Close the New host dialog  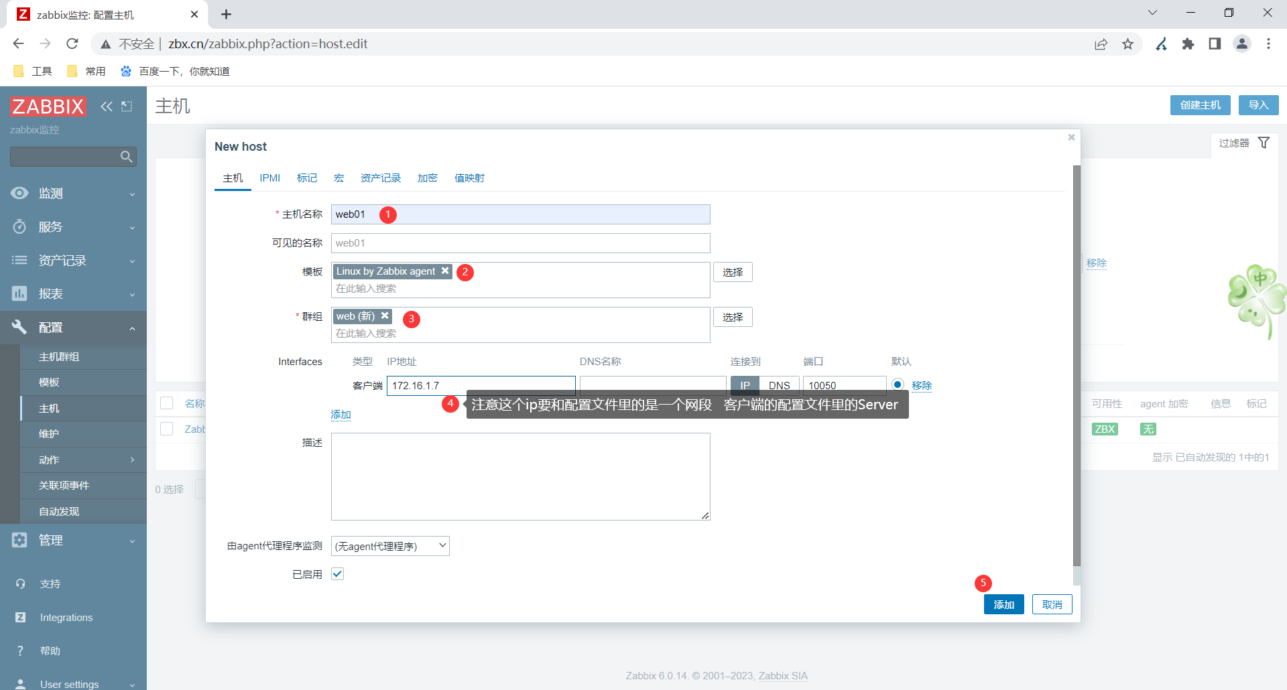click(x=1071, y=137)
